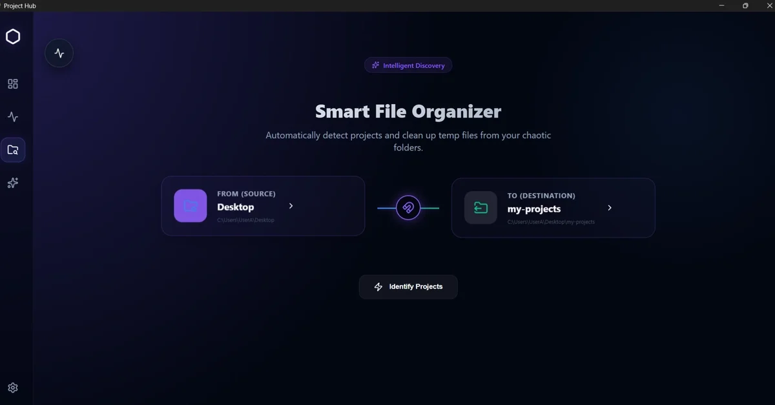Click the round activity button at top left
This screenshot has height=405, width=775.
coord(59,54)
